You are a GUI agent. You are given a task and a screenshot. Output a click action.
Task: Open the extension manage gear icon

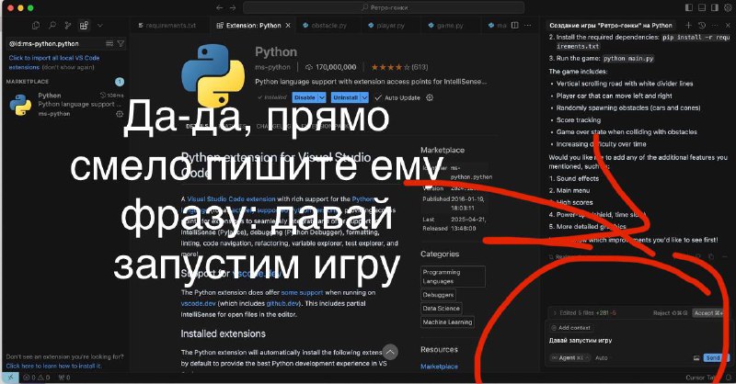click(430, 97)
